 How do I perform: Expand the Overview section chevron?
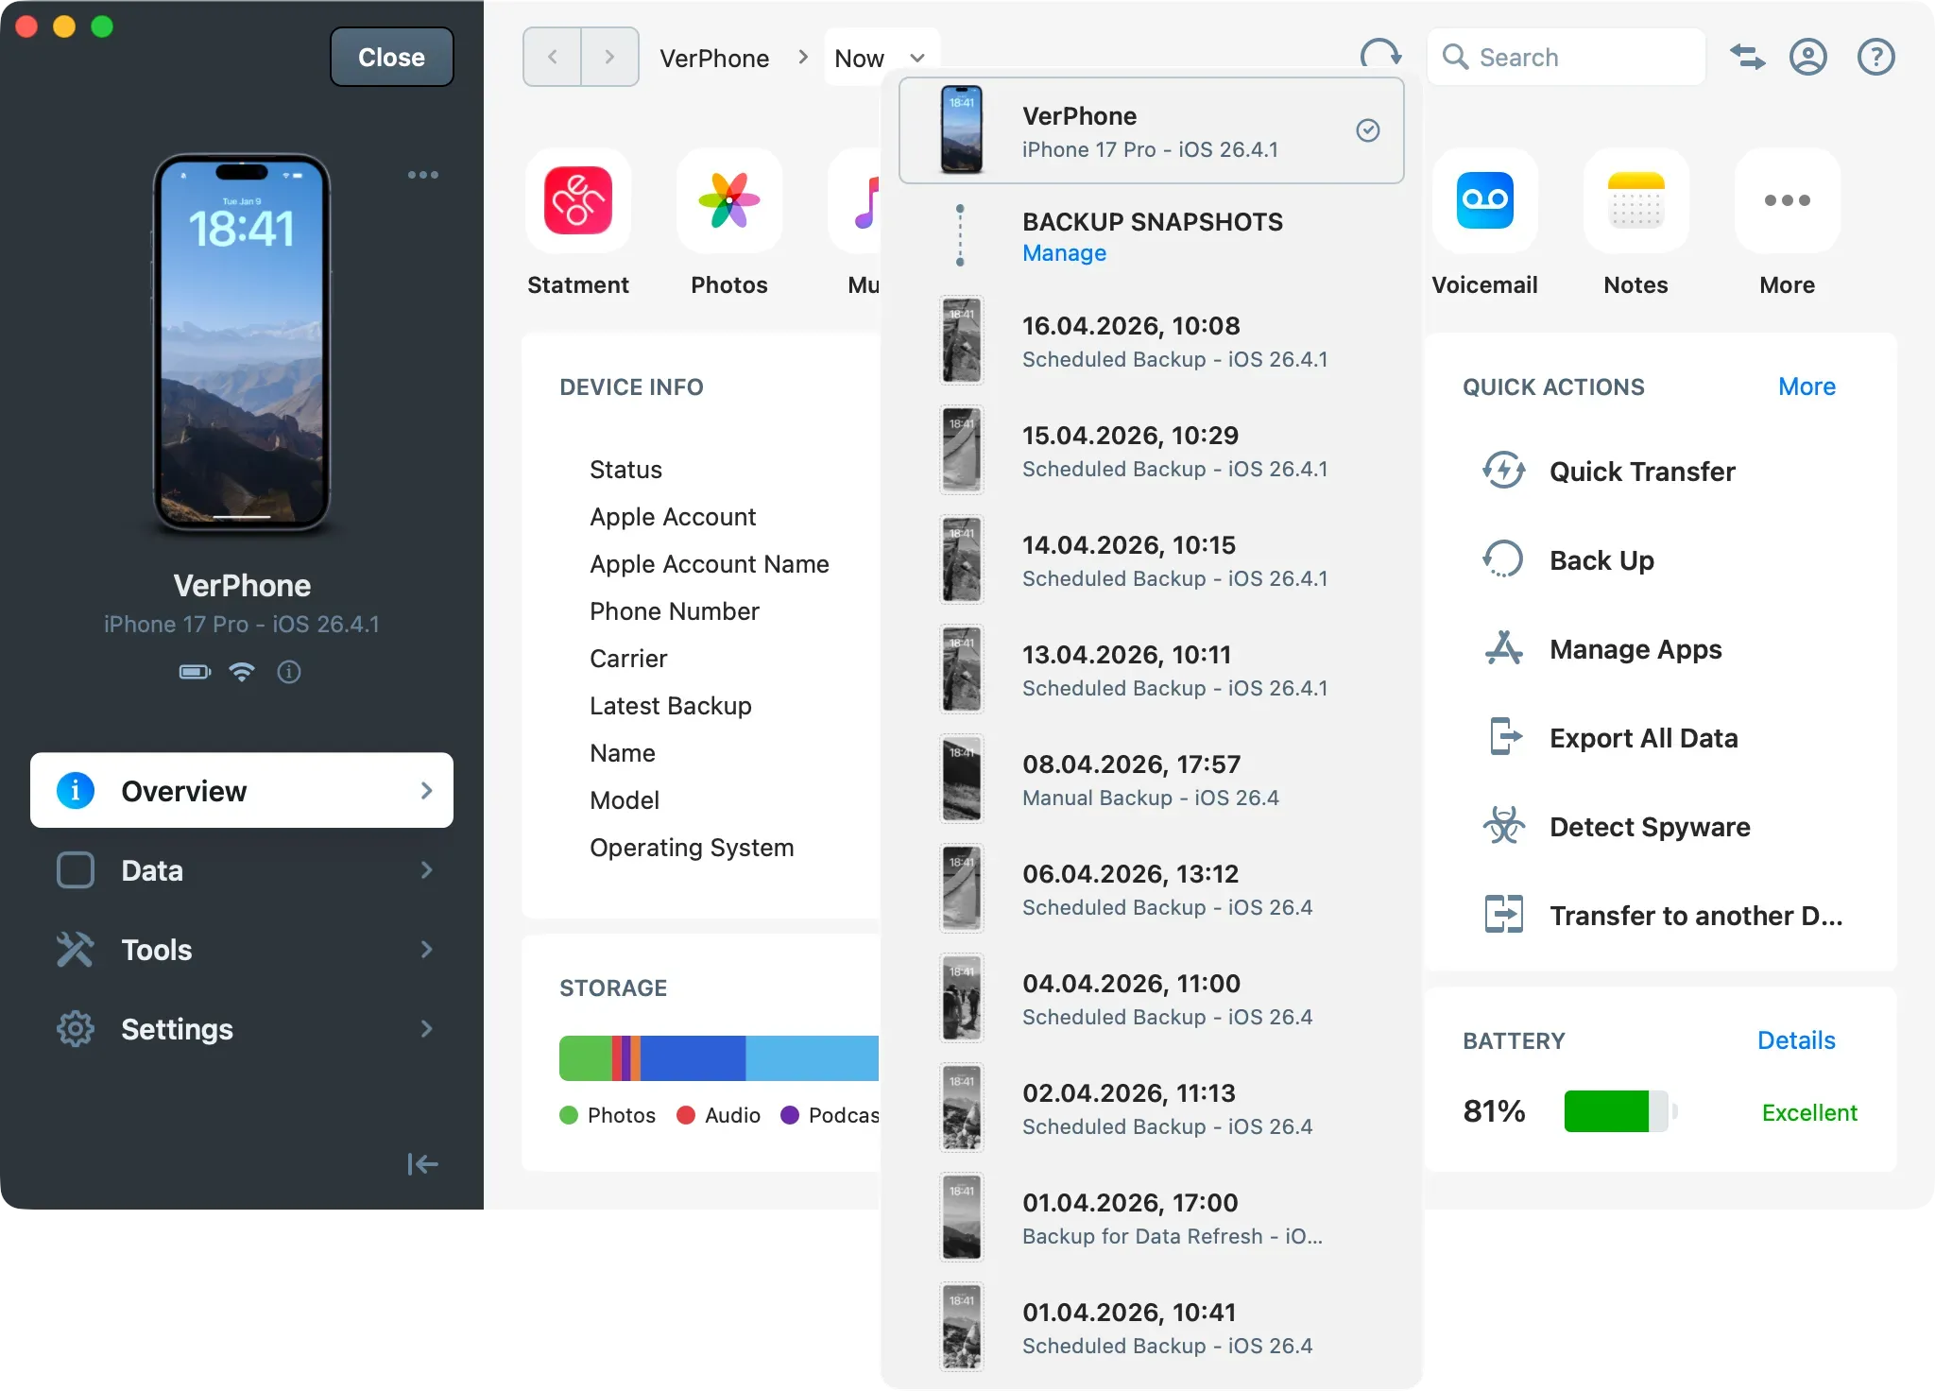pos(427,791)
